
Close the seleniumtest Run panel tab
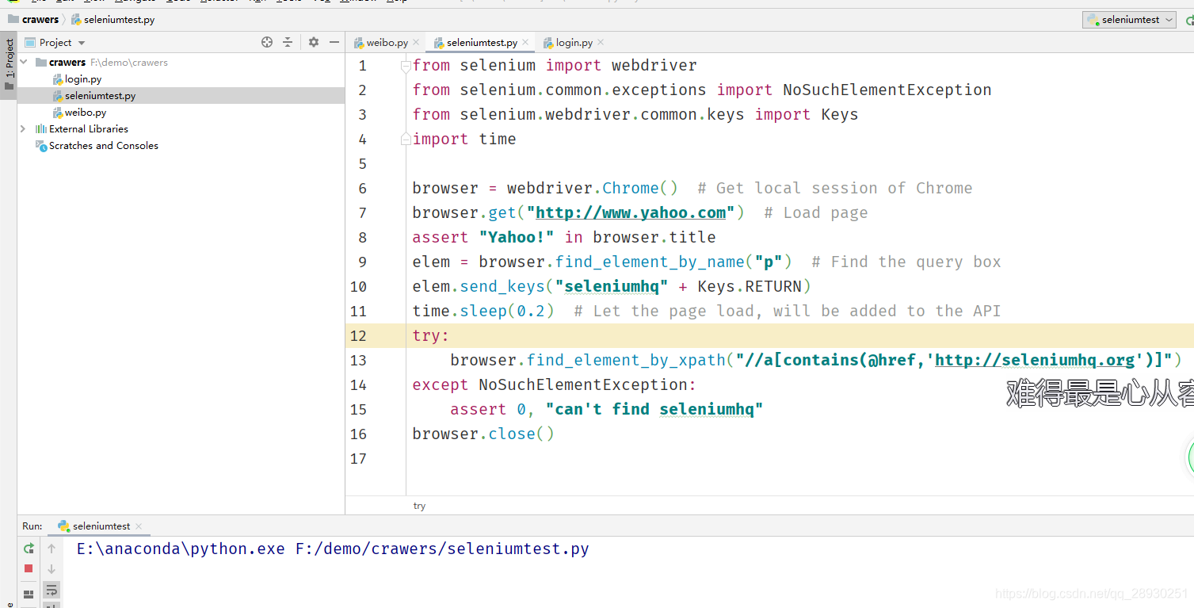pos(139,526)
